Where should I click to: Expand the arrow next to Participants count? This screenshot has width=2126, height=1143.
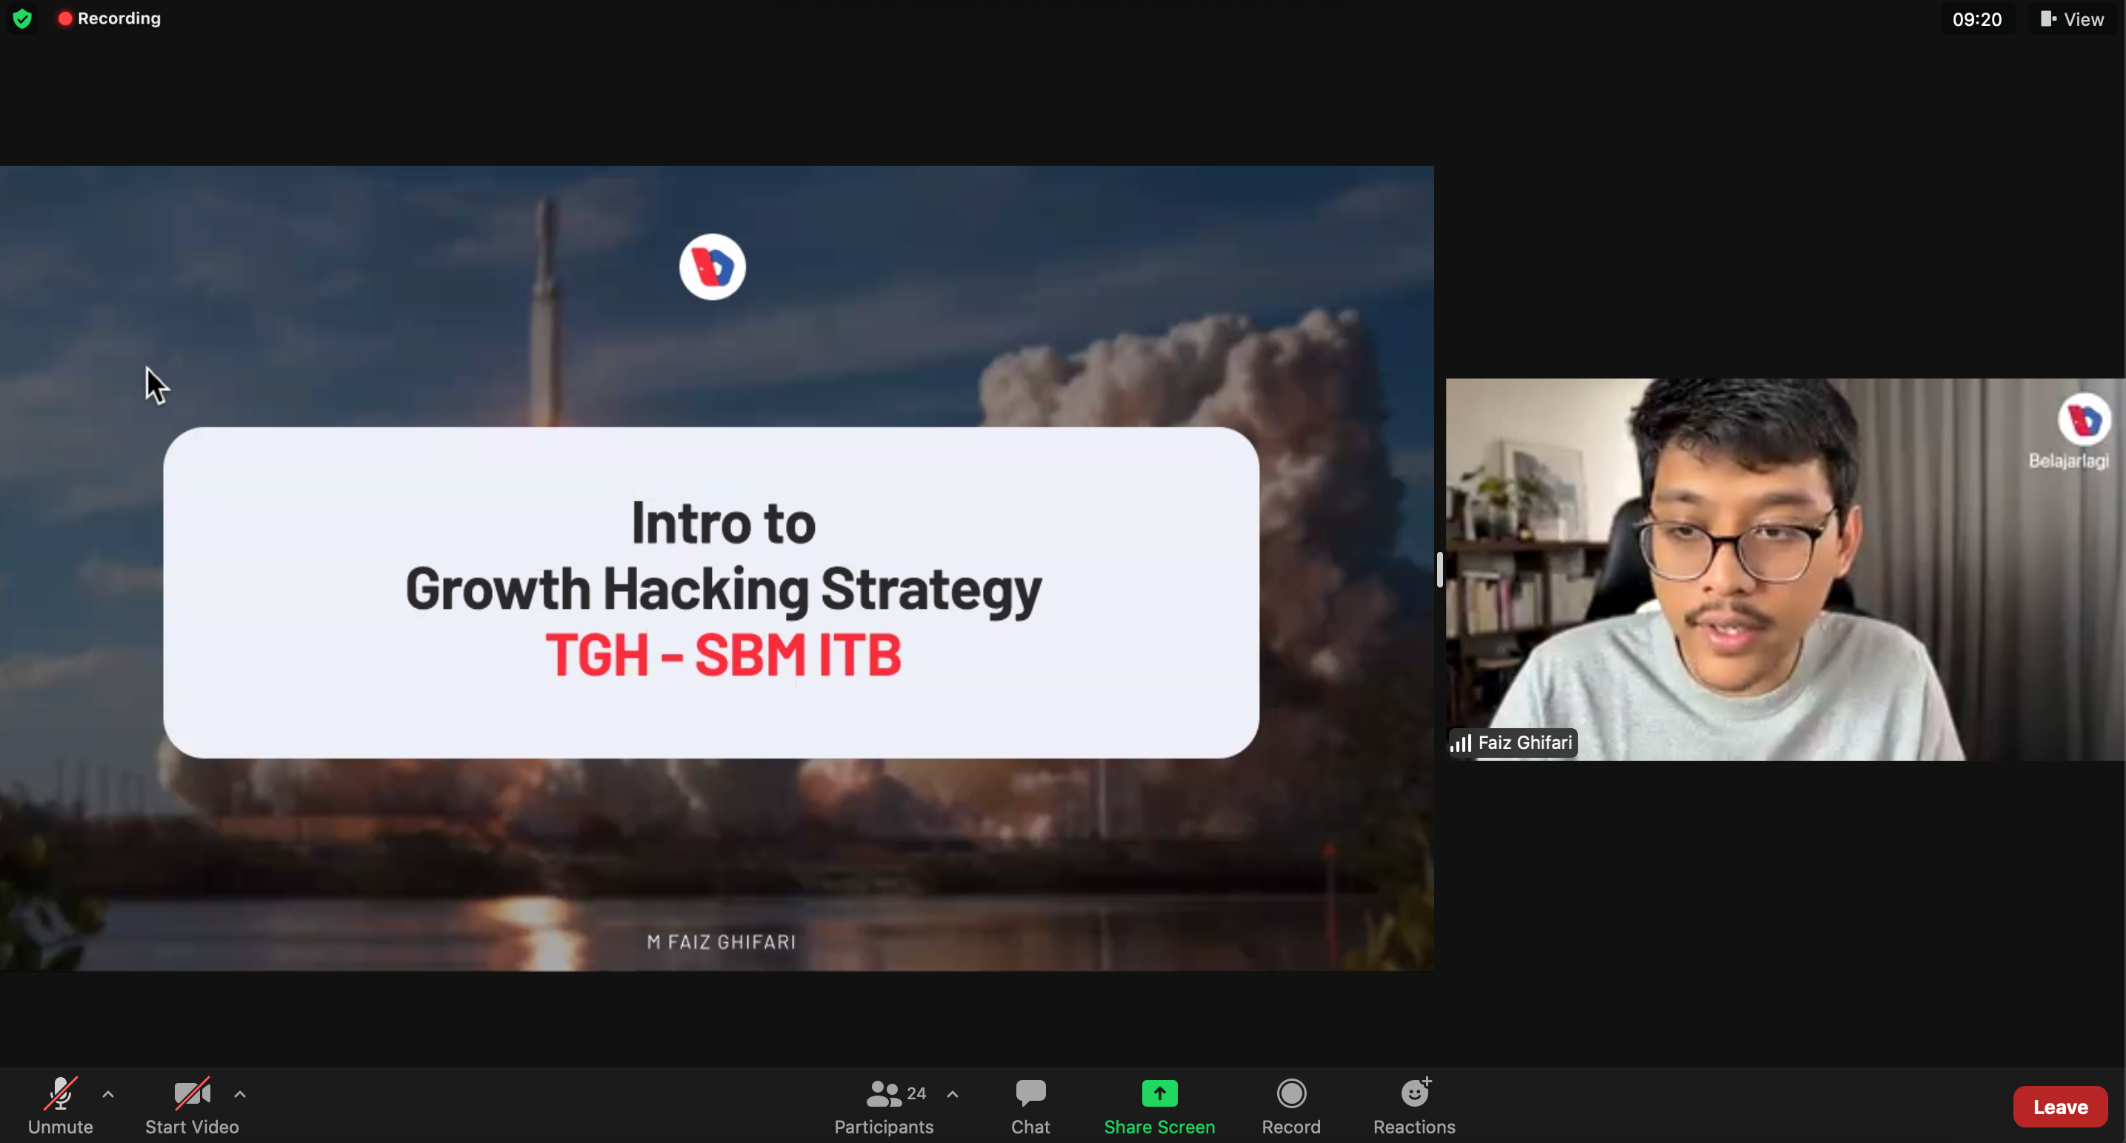(953, 1094)
